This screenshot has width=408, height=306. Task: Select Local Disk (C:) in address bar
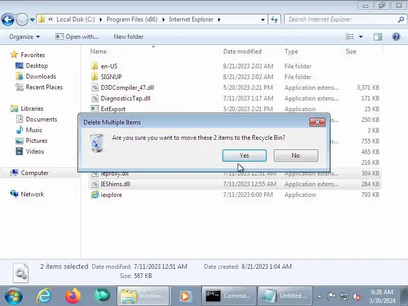[x=75, y=19]
